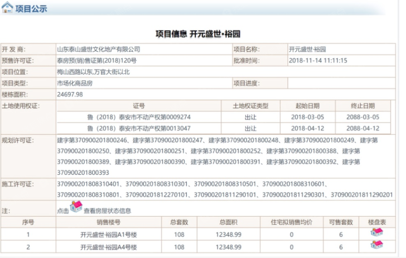This screenshot has width=406, height=258.
Task: Click the 项目公示 header title
Action: pyautogui.click(x=31, y=9)
